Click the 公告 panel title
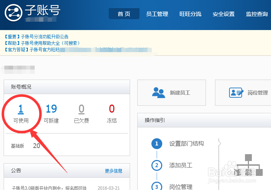This screenshot has width=271, height=190. pos(16,170)
